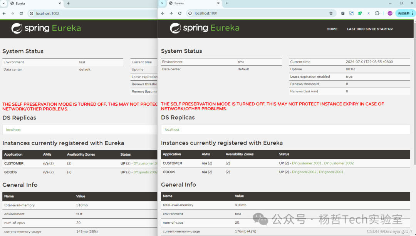Open the DY:customer:3002 instance link
416x236 pixels.
tap(339, 163)
